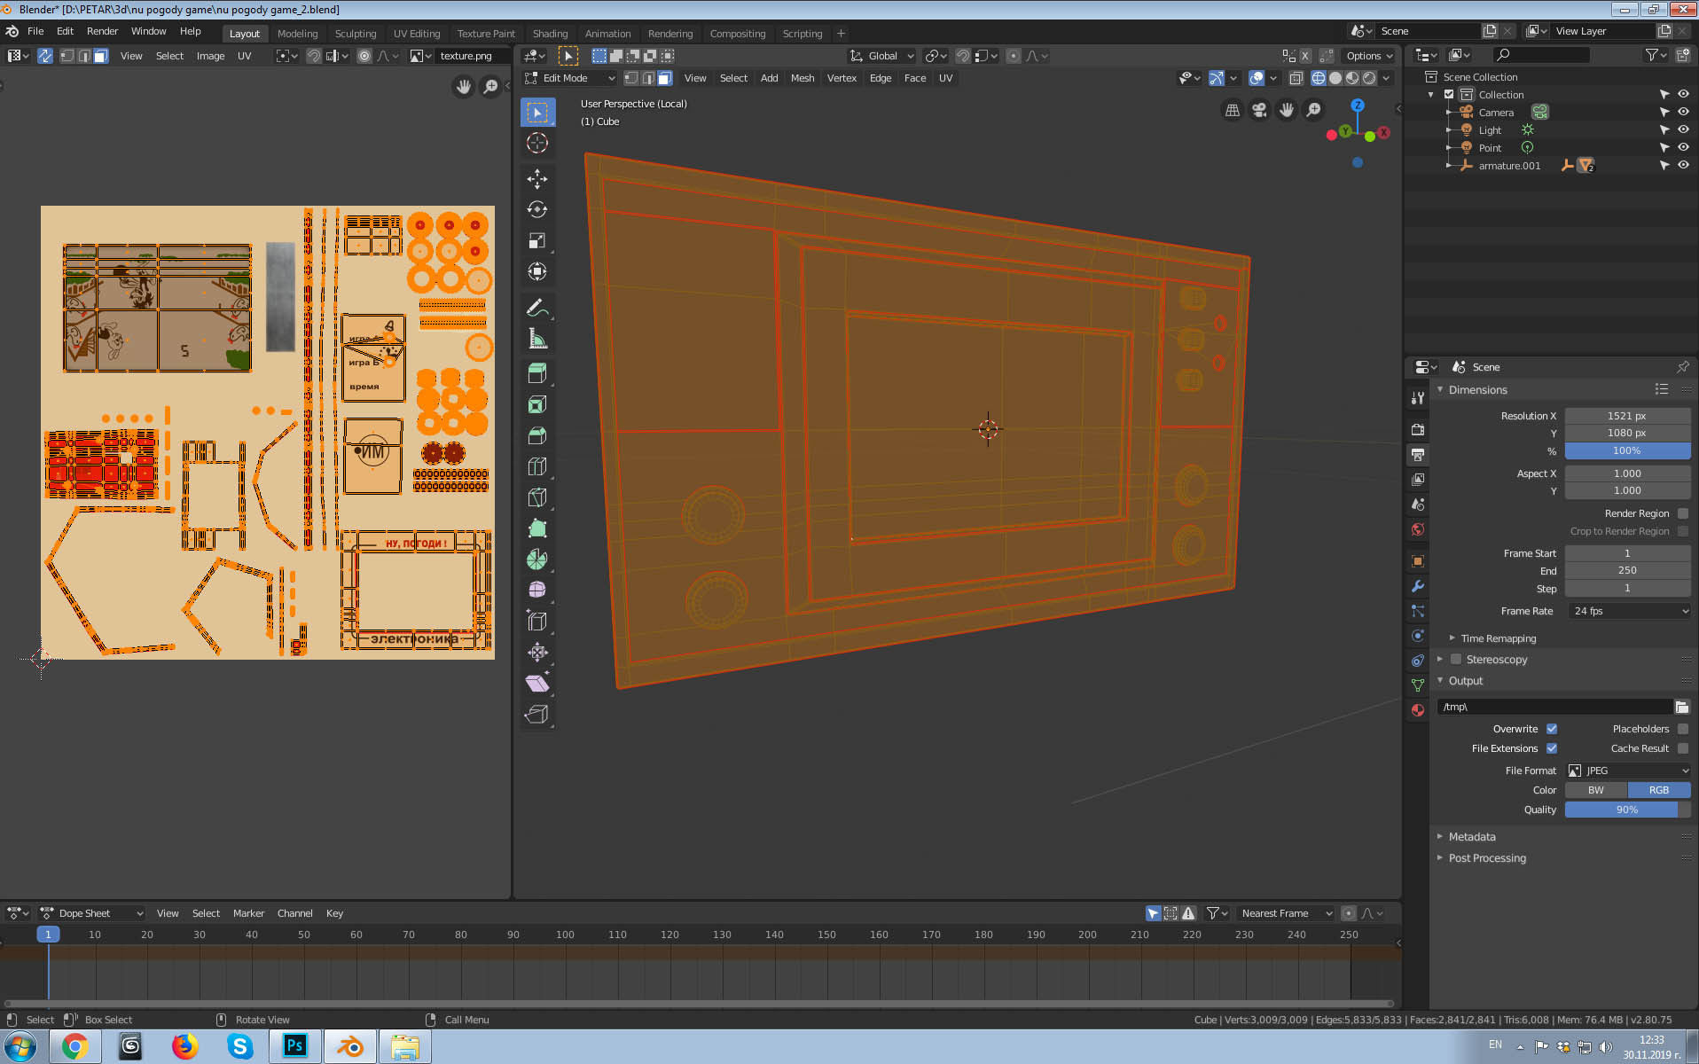Adjust the resolution percentage 100% slider
Screen dimensions: 1699x1064
coord(1628,450)
